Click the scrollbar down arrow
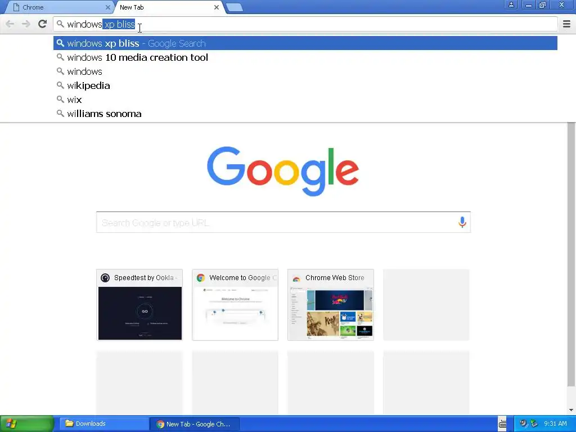576x432 pixels. point(571,410)
